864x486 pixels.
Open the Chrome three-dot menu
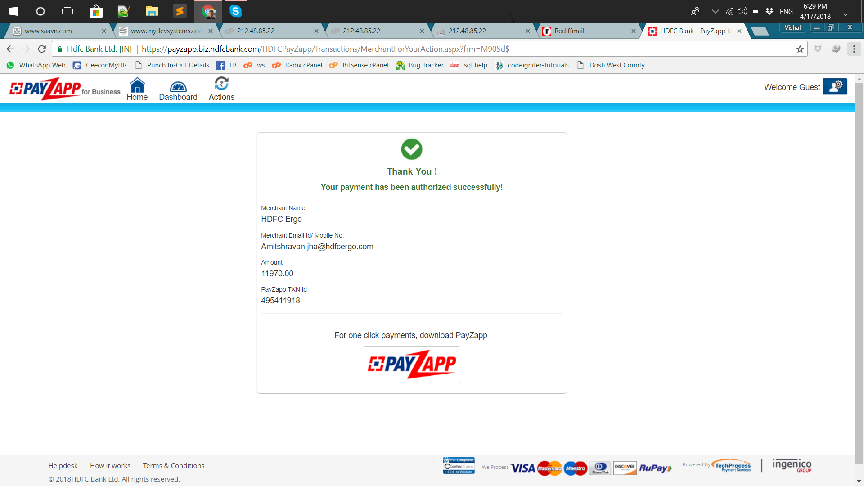pyautogui.click(x=854, y=49)
